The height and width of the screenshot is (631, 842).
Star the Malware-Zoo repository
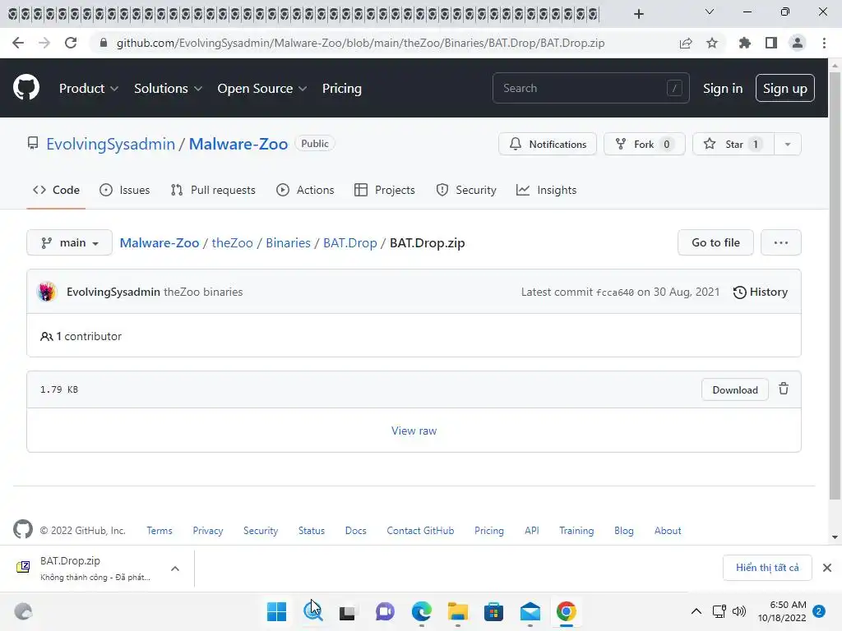point(733,145)
